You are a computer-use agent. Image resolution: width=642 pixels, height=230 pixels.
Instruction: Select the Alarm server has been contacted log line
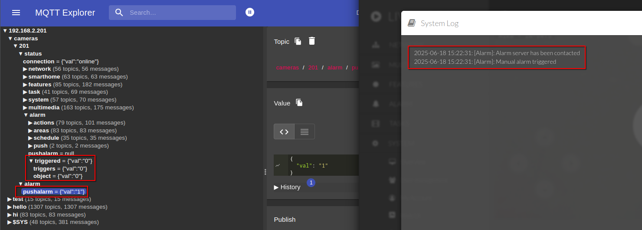tap(497, 53)
